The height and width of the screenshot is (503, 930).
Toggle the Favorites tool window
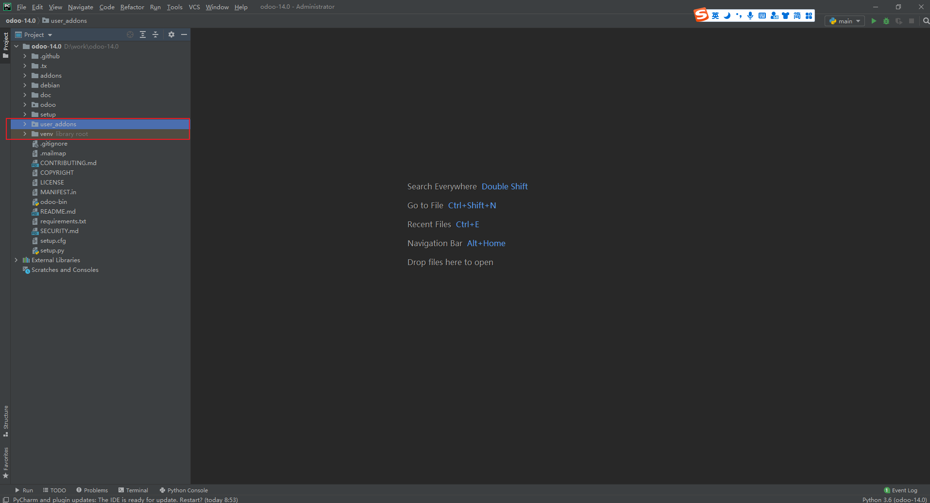click(x=5, y=459)
